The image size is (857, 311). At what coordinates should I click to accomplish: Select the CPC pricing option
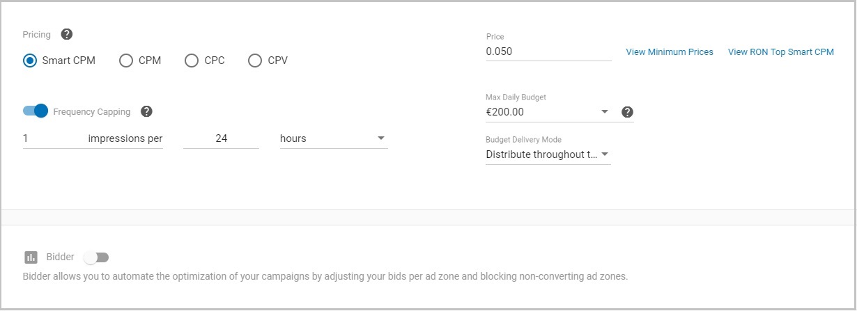192,61
